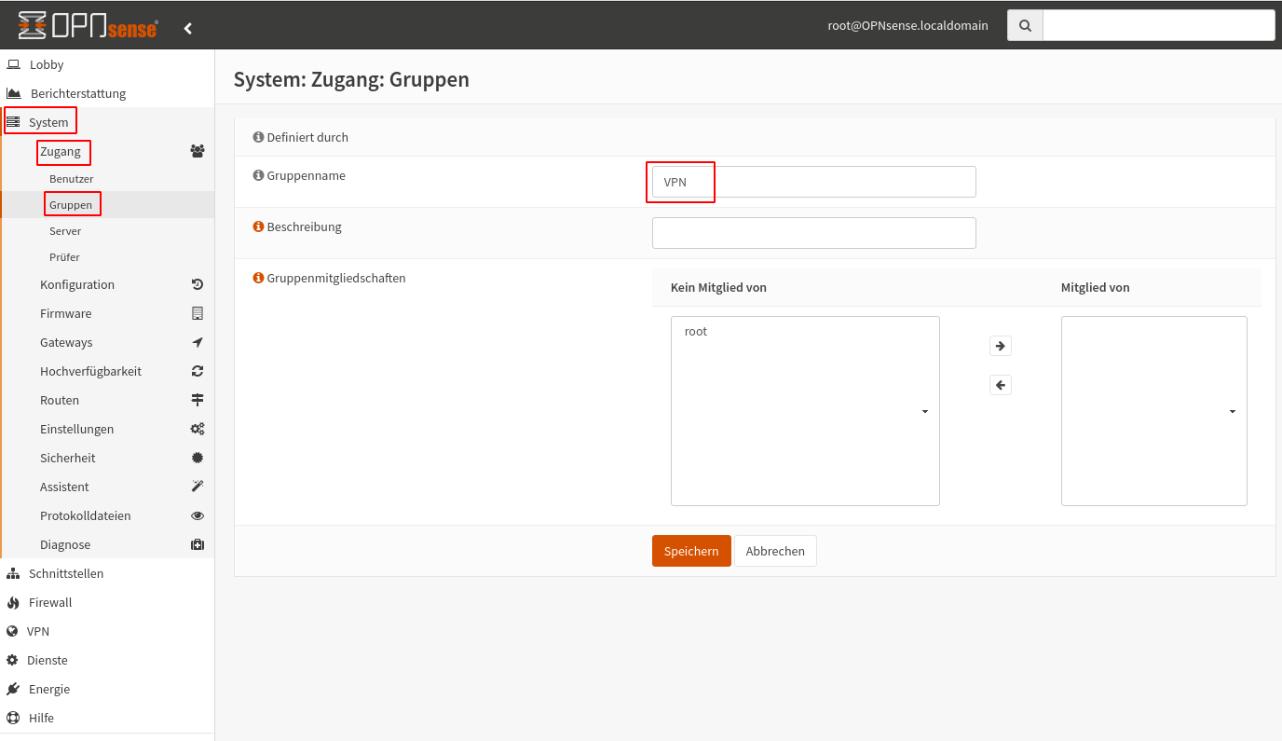Expand the Firewall menu section
The image size is (1282, 741).
point(50,602)
